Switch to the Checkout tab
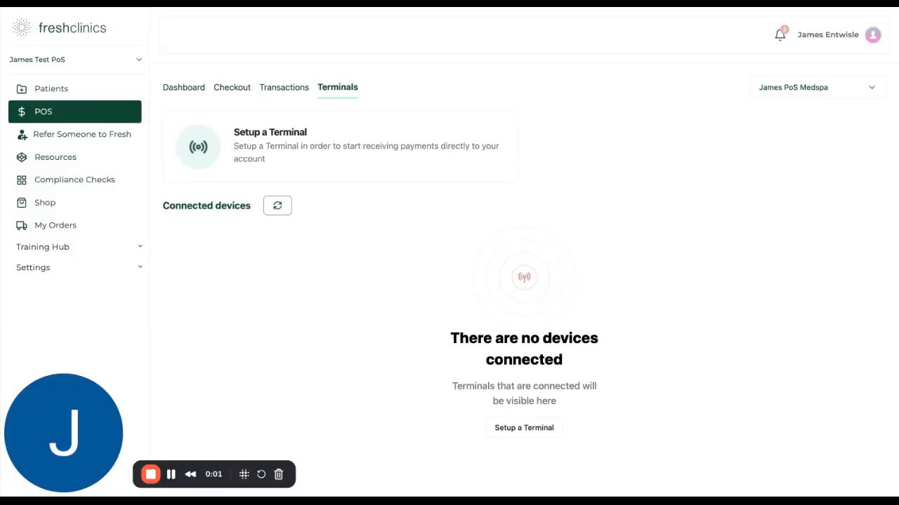 pyautogui.click(x=232, y=87)
